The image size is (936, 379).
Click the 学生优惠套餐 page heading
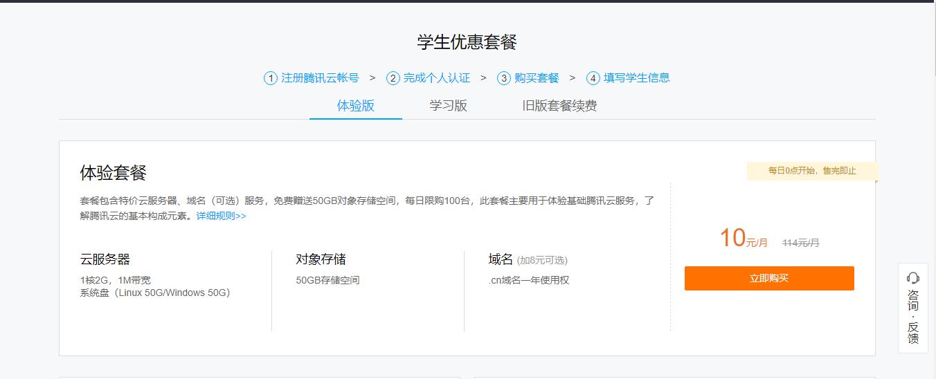[467, 42]
